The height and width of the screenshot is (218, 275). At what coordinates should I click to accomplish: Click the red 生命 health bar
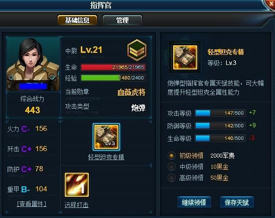pos(113,67)
